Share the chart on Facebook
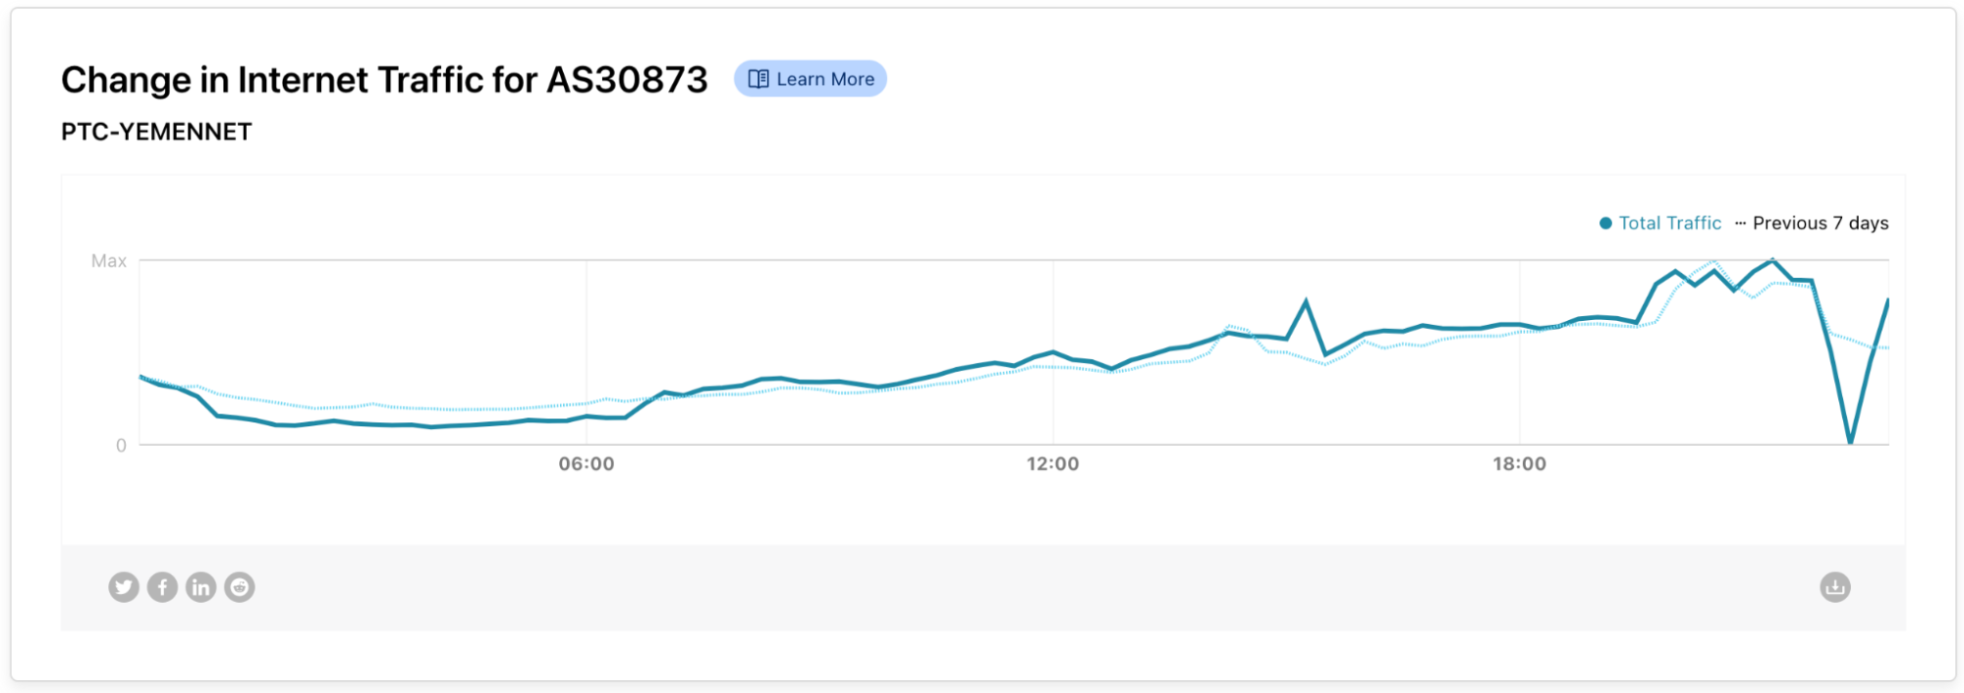1964x693 pixels. click(162, 587)
